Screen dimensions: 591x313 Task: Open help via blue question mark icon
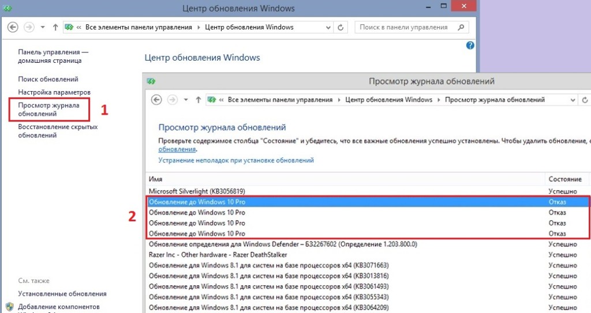coord(470,46)
